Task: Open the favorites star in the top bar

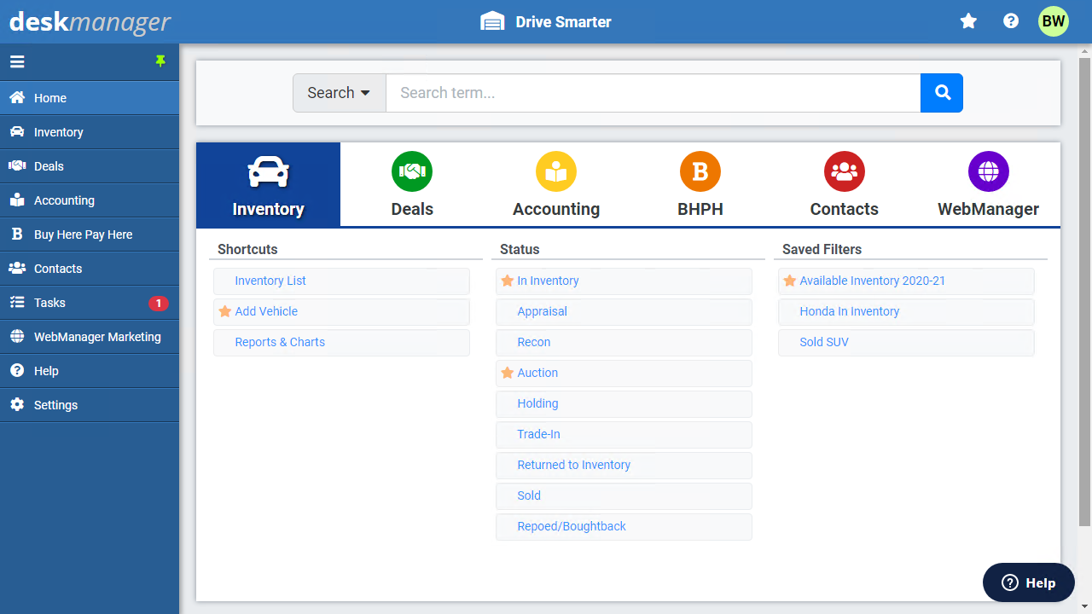Action: (968, 20)
